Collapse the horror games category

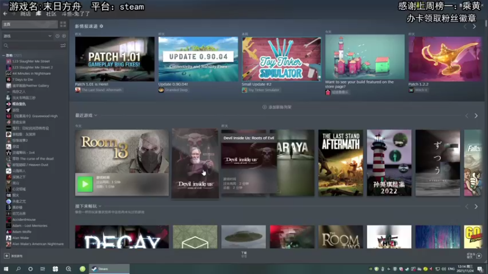point(4,55)
